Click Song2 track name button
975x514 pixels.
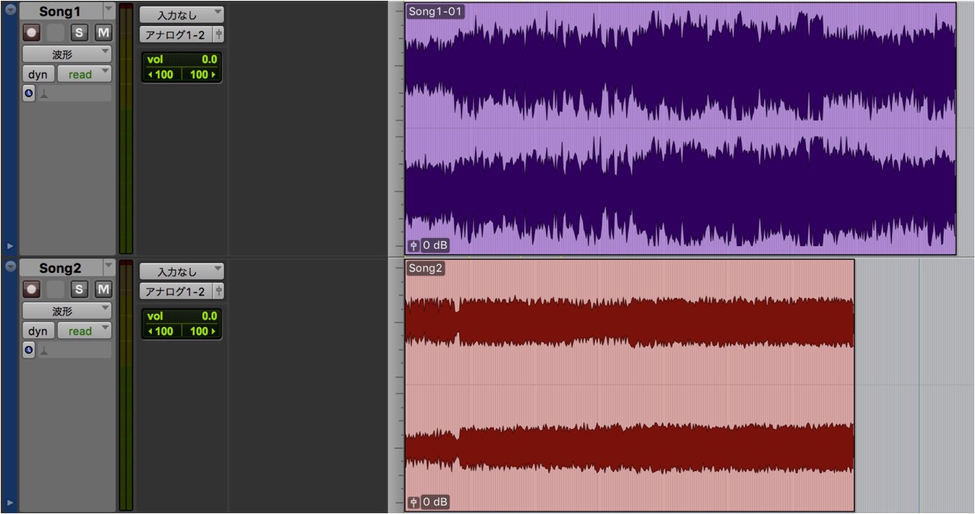[60, 268]
